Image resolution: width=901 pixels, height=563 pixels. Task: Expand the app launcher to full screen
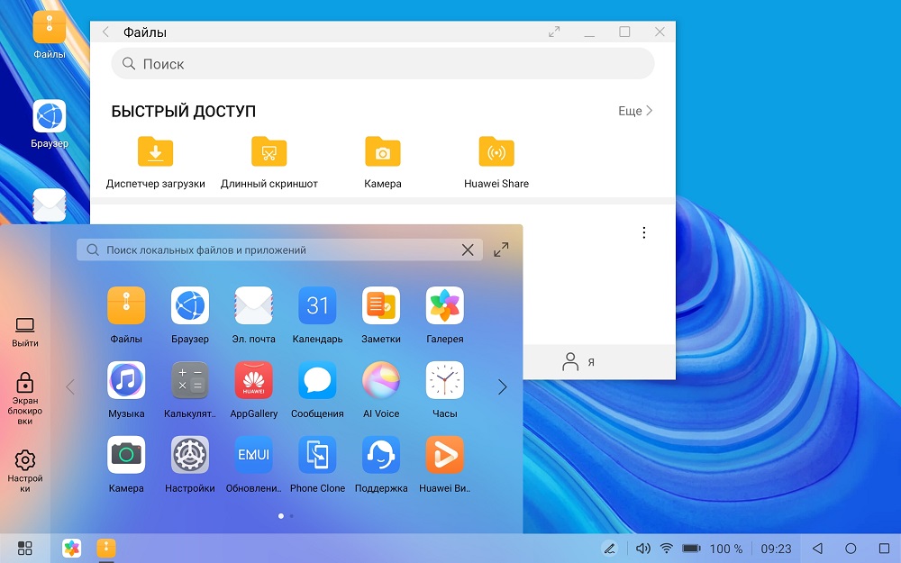(501, 250)
